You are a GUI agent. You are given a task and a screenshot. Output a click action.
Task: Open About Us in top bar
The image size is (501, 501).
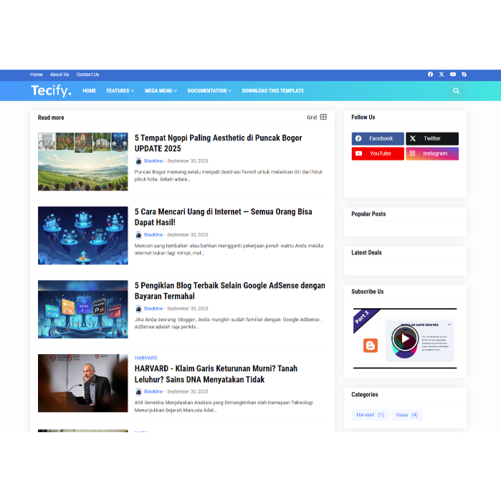59,75
